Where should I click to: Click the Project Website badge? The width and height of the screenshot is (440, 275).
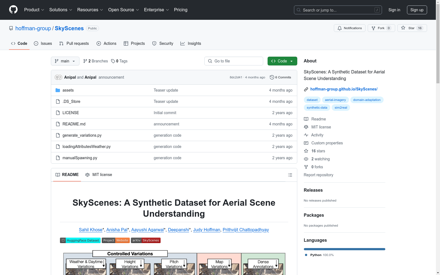[x=116, y=240]
